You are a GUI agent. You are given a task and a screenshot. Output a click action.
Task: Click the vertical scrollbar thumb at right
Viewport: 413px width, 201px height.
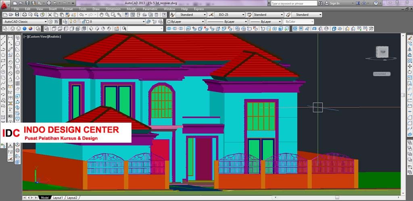tap(403, 95)
